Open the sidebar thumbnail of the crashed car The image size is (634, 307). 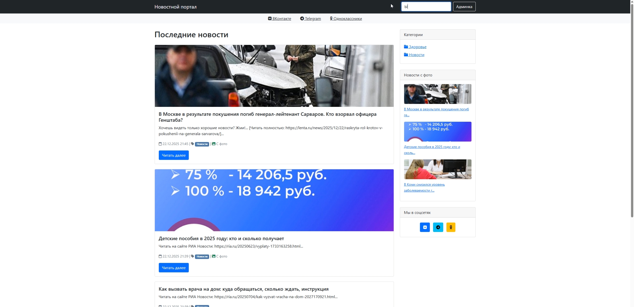click(x=437, y=94)
